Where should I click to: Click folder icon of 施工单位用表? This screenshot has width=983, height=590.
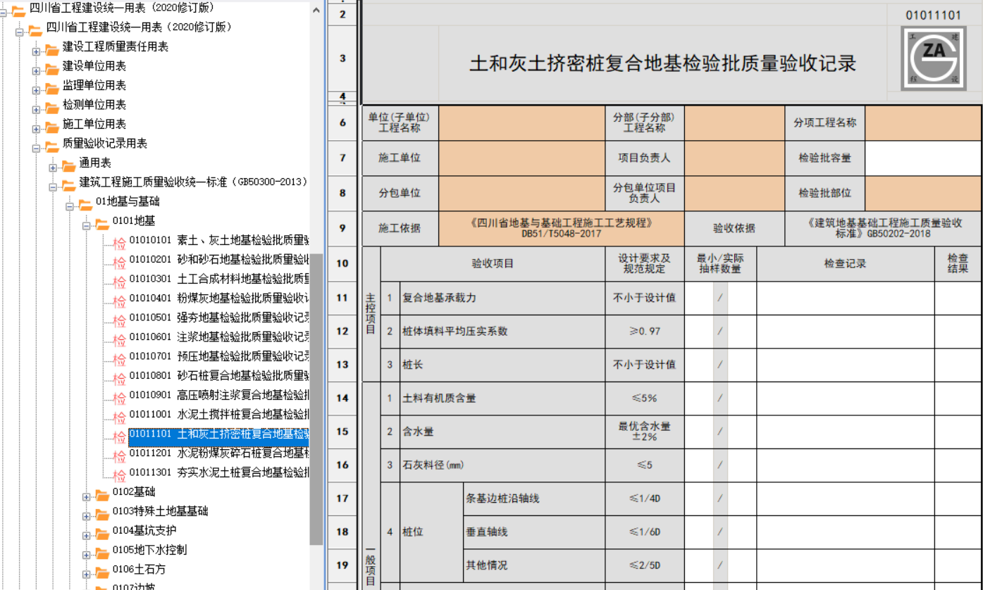[52, 126]
